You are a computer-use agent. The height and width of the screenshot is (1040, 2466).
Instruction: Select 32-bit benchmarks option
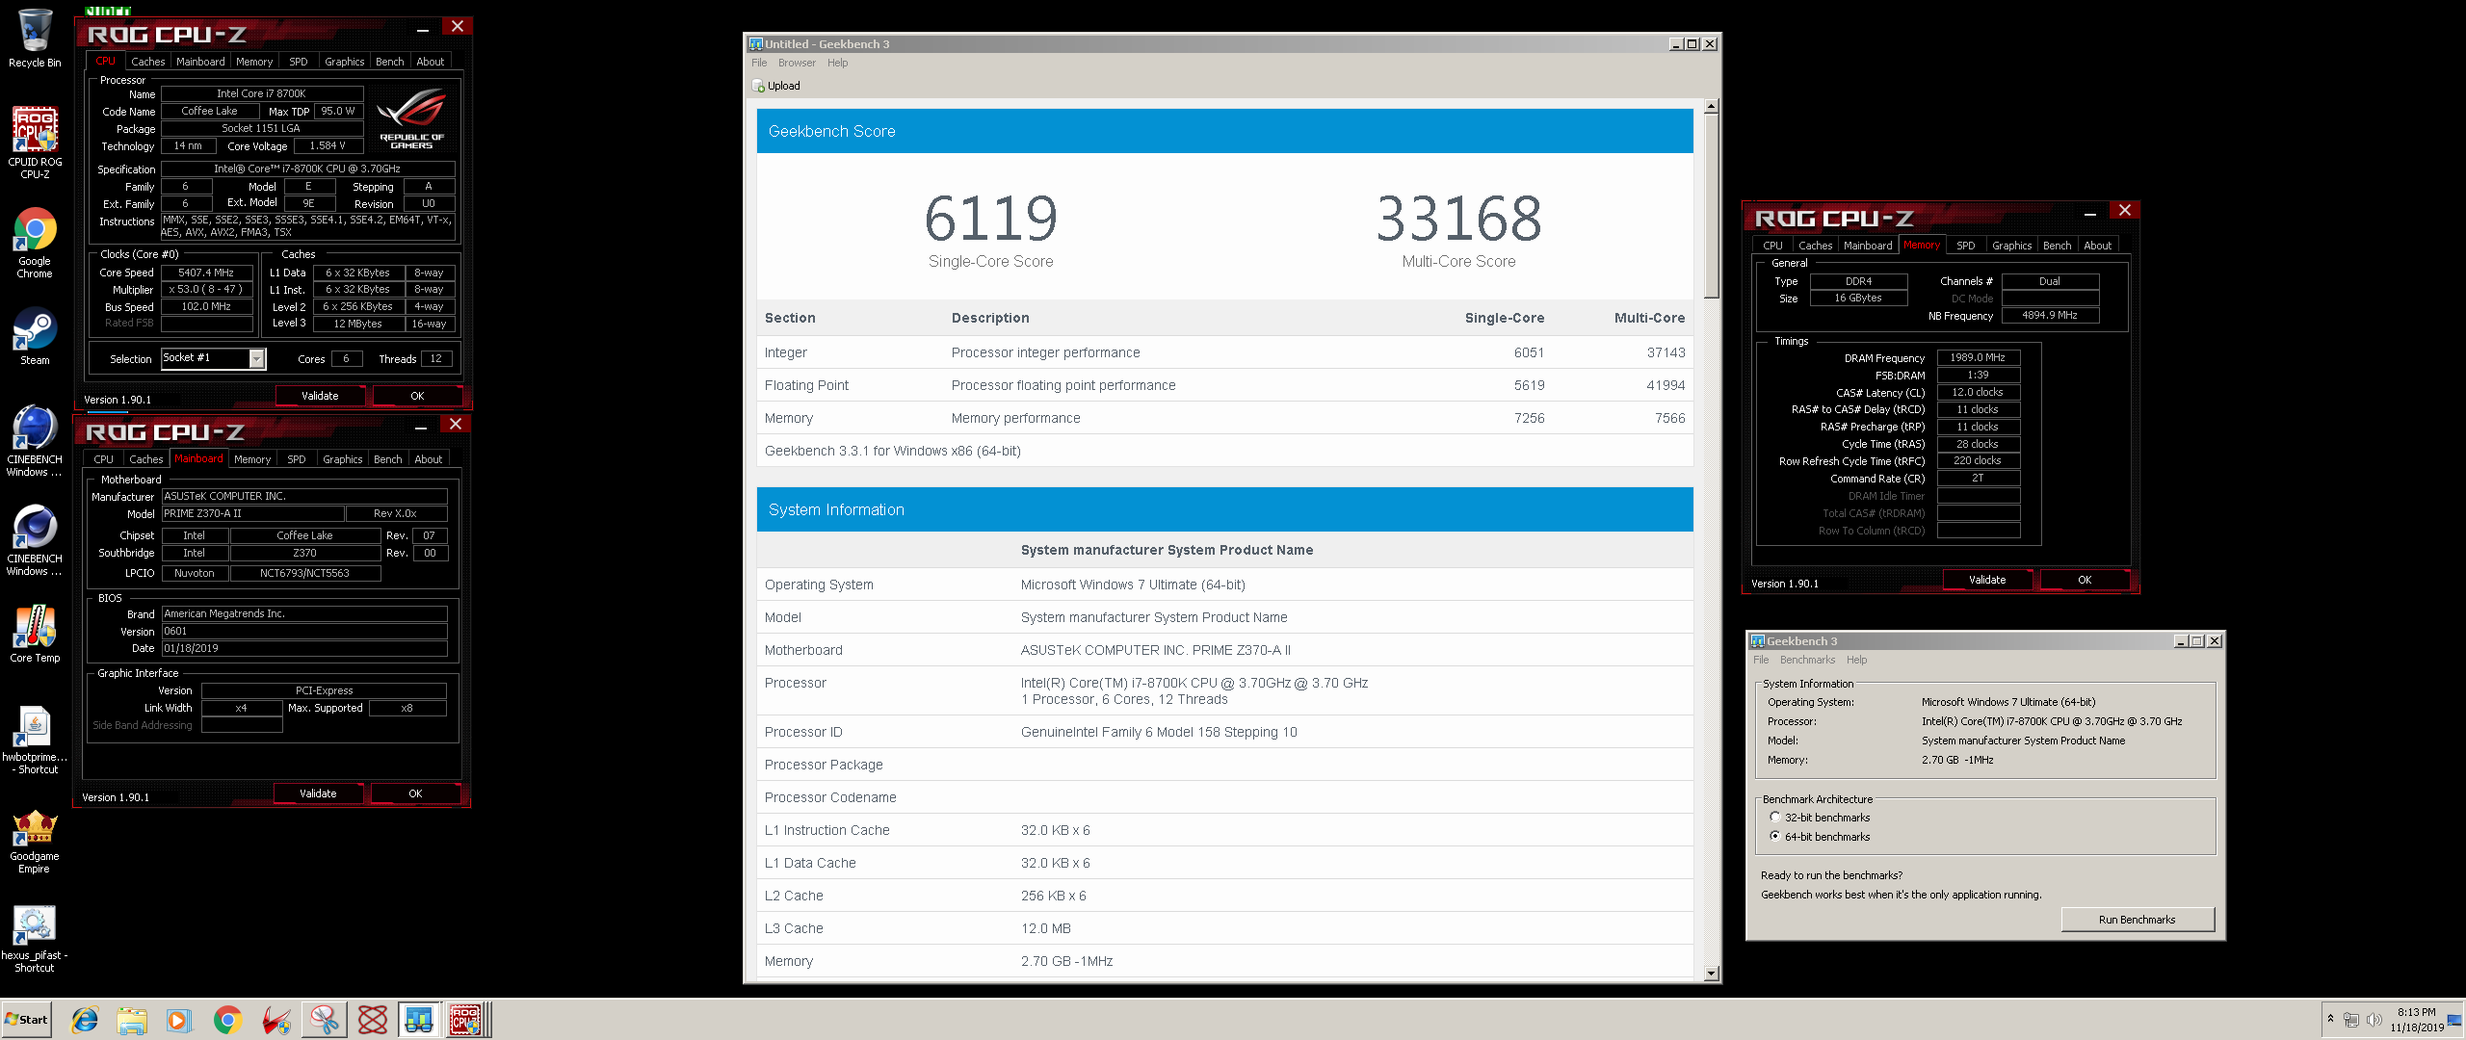pyautogui.click(x=1774, y=817)
